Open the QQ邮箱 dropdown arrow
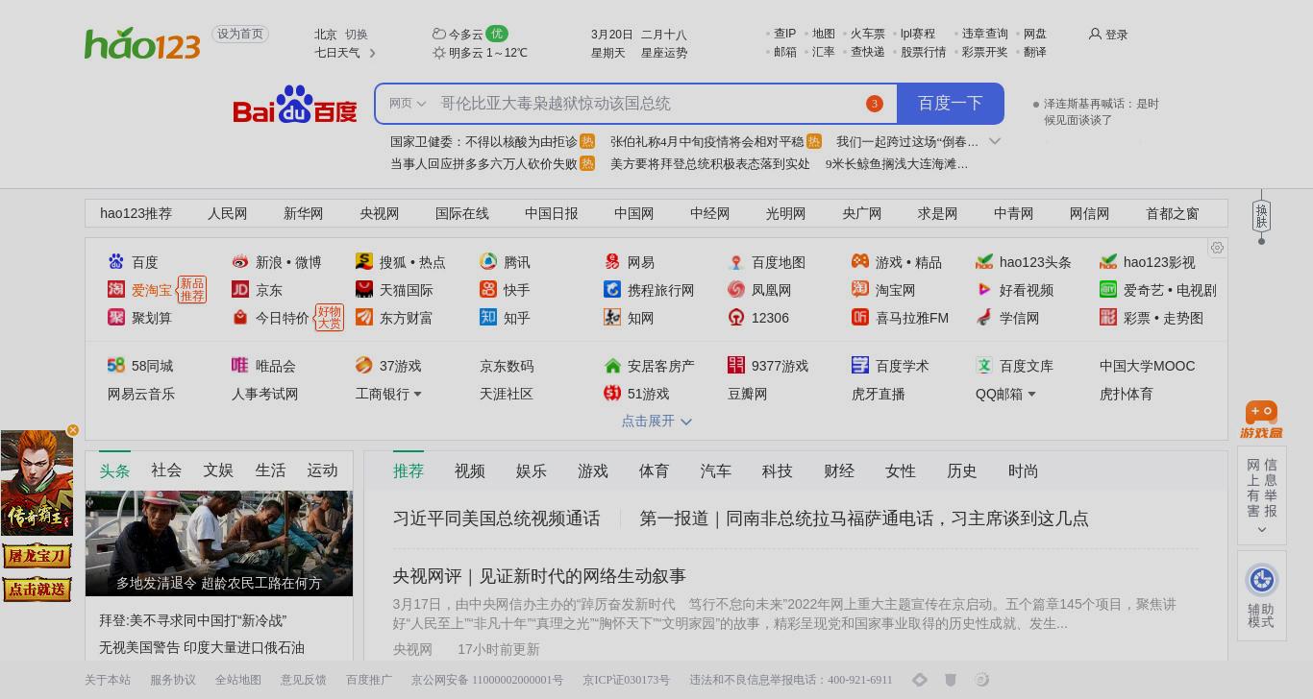 pos(1031,394)
